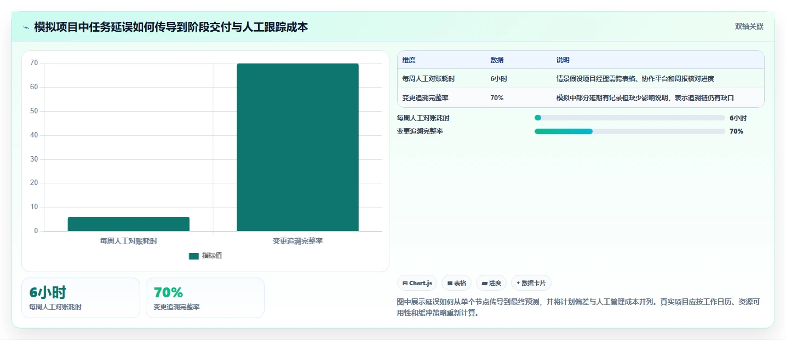Click the 变更追溯完整率 x-axis label
The height and width of the screenshot is (340, 786).
point(297,241)
